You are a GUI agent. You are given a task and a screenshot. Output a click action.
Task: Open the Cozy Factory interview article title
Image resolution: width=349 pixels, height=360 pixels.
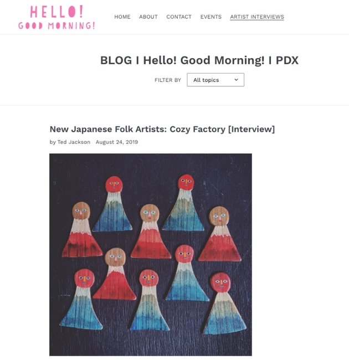(162, 129)
